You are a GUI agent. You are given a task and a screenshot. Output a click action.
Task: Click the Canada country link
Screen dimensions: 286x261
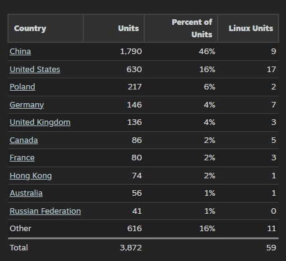pyautogui.click(x=24, y=140)
